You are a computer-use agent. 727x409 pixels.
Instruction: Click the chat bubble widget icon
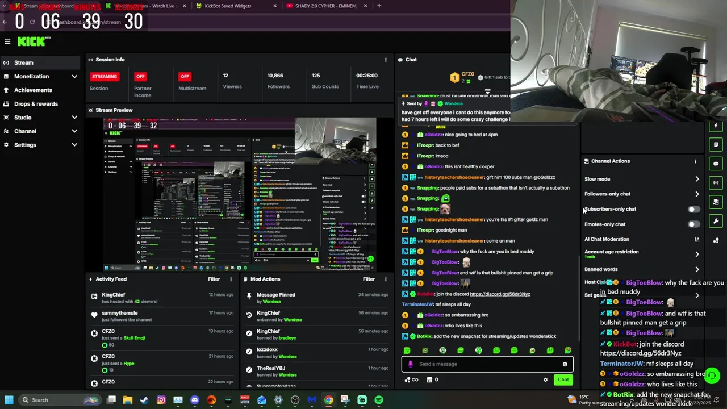716,164
